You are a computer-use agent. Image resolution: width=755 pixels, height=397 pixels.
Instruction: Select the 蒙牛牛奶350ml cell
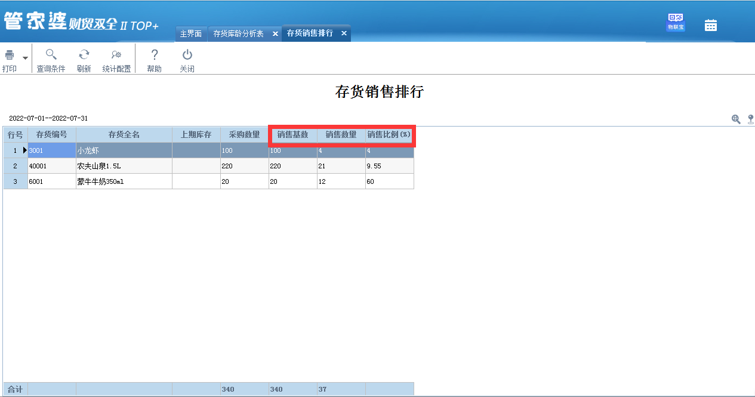[124, 181]
